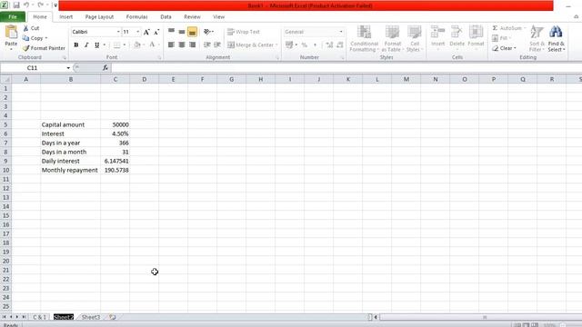Open Cell Styles gallery
The image size is (582, 327).
pos(415,38)
